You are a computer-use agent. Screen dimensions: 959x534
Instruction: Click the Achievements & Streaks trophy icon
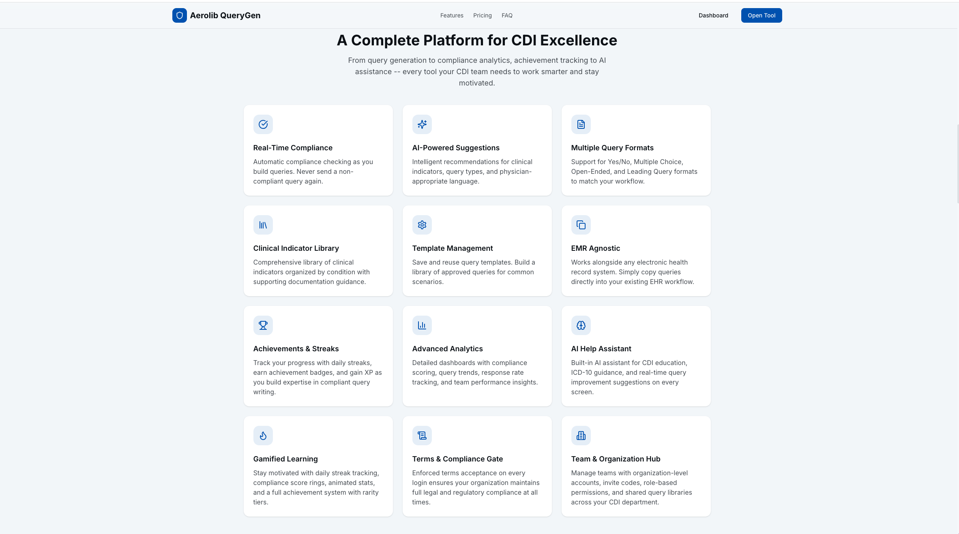[x=263, y=325]
